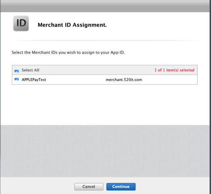The height and width of the screenshot is (194, 211).
Task: Click the ID icon beside the title
Action: [21, 23]
